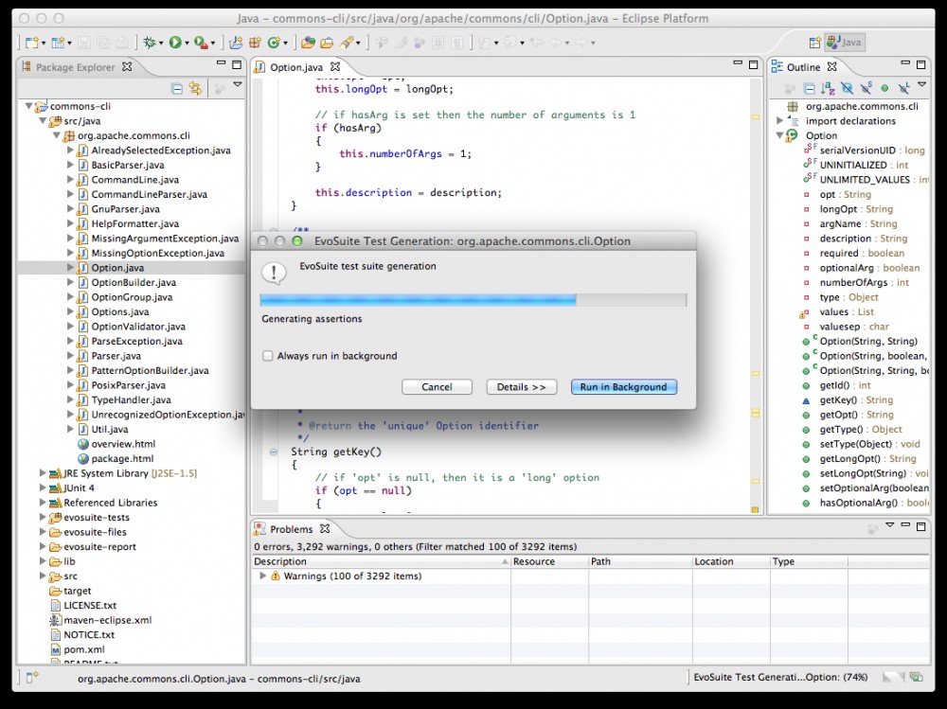
Task: Toggle Hide Fields in Outline toolbar
Action: (848, 88)
